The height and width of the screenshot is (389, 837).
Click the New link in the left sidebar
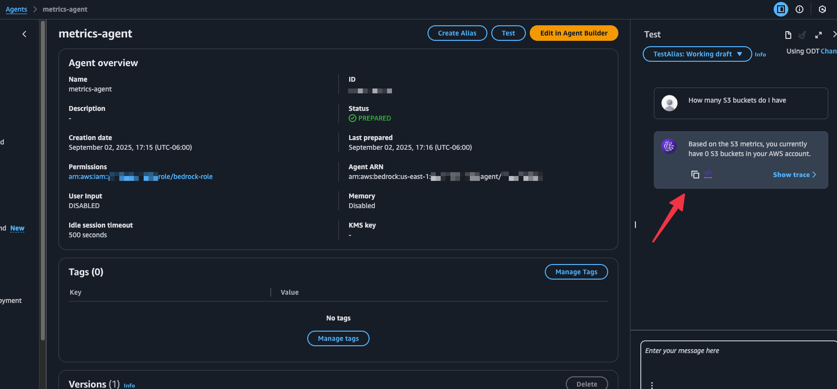click(17, 228)
